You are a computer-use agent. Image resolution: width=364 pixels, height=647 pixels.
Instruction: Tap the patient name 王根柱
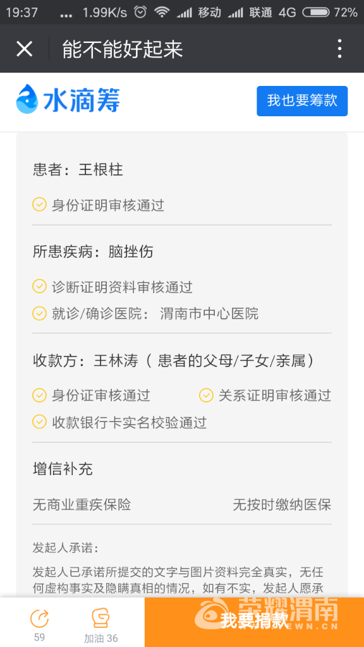pos(100,169)
